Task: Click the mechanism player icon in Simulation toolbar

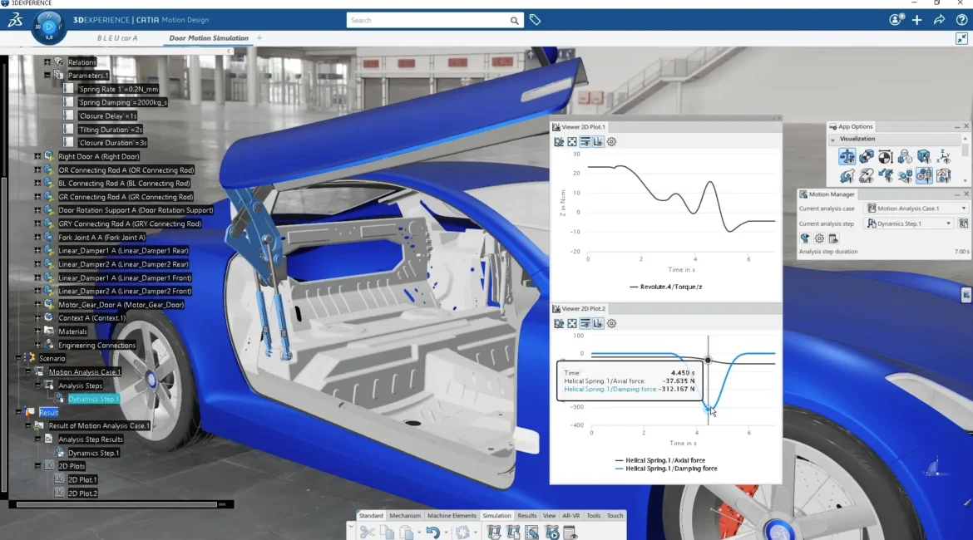Action: point(551,532)
